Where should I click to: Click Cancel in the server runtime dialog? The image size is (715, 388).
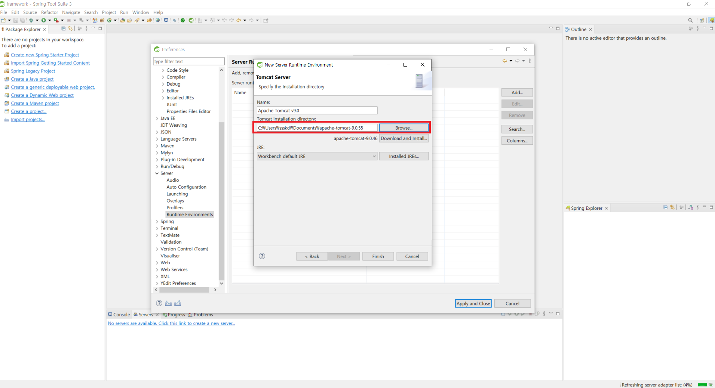click(x=412, y=256)
